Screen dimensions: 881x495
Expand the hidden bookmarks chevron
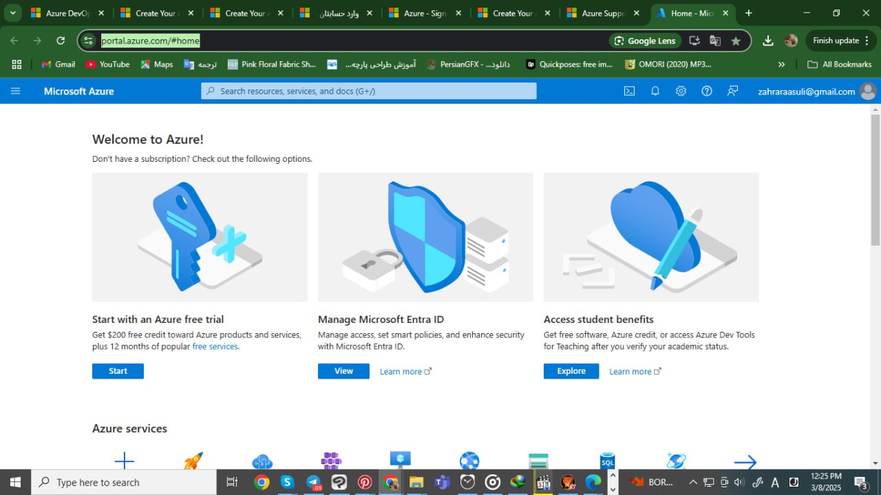coord(781,64)
